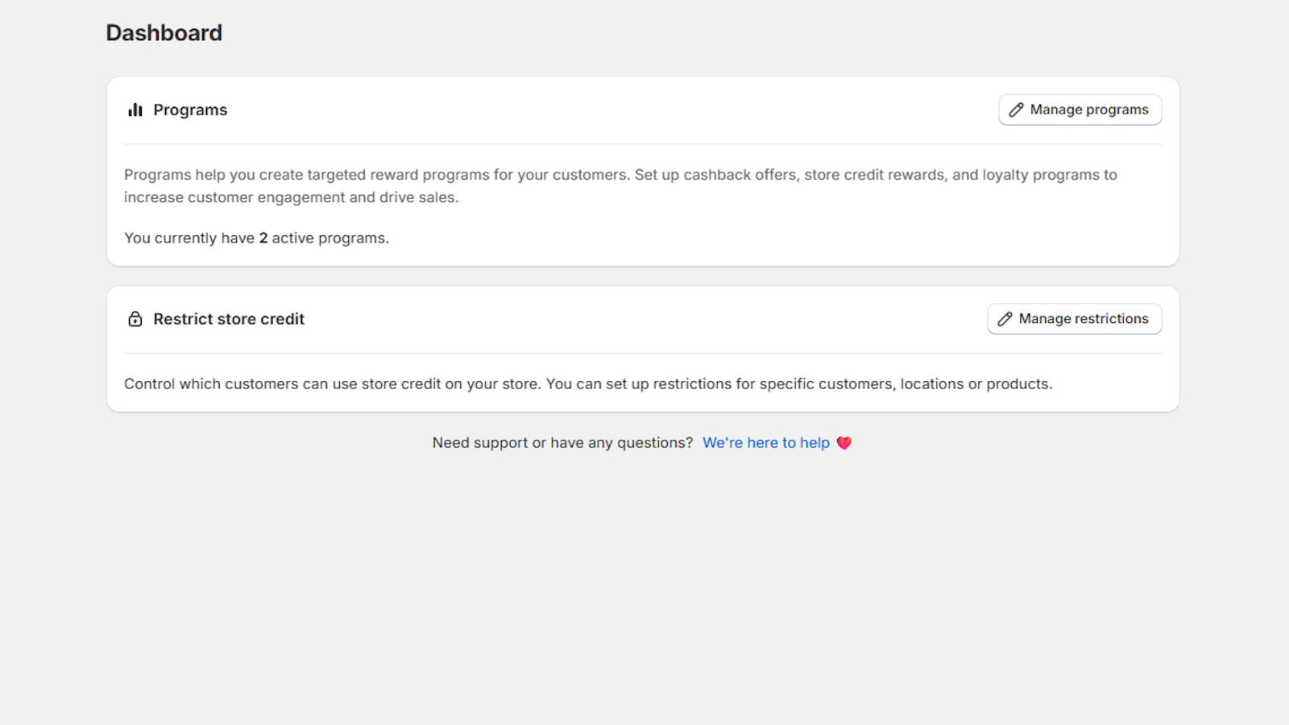Click the bar chart icon beside Programs
The image size is (1289, 725).
(x=135, y=110)
